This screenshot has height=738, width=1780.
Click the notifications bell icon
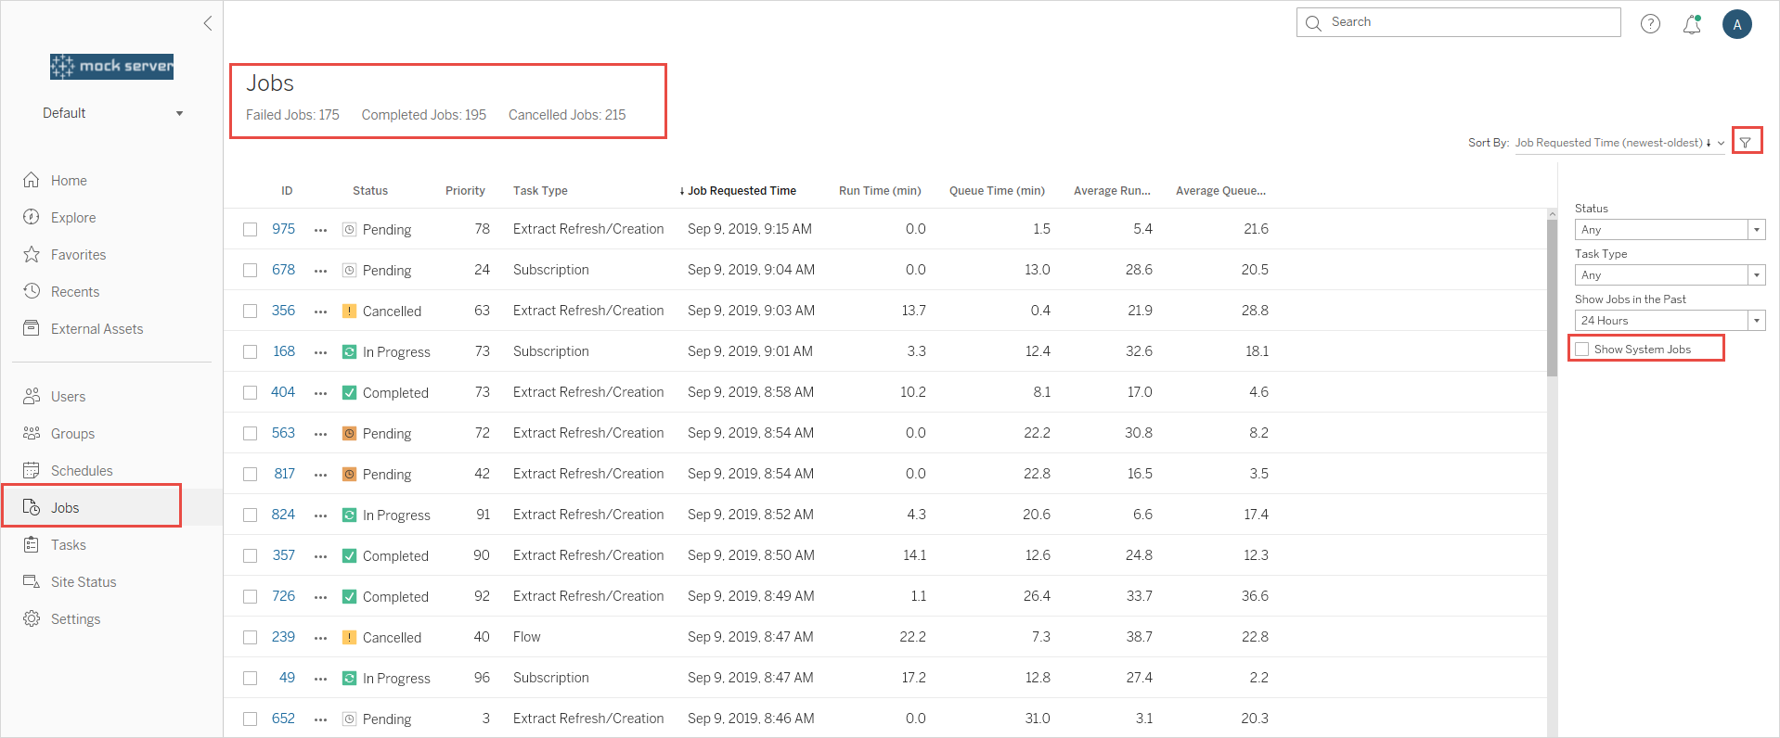click(1692, 24)
